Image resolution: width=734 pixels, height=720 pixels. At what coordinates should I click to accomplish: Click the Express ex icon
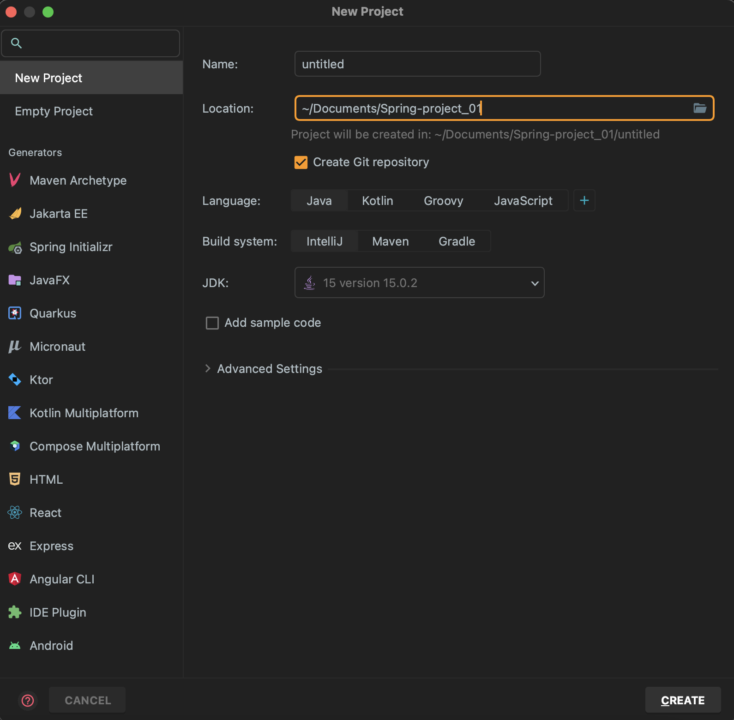pyautogui.click(x=15, y=546)
